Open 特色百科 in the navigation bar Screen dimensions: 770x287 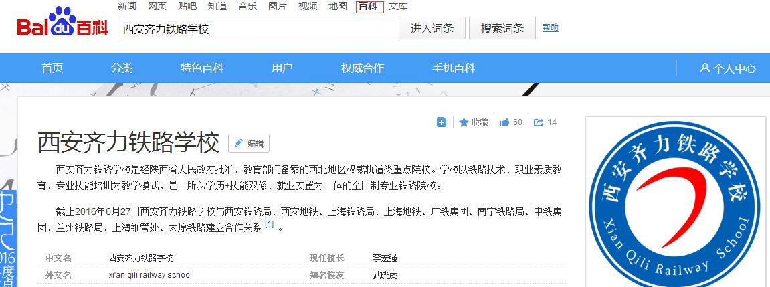(x=202, y=68)
